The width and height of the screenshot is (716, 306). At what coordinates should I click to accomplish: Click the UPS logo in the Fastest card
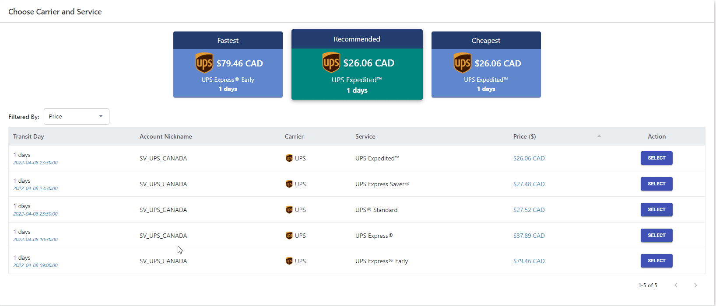click(204, 63)
